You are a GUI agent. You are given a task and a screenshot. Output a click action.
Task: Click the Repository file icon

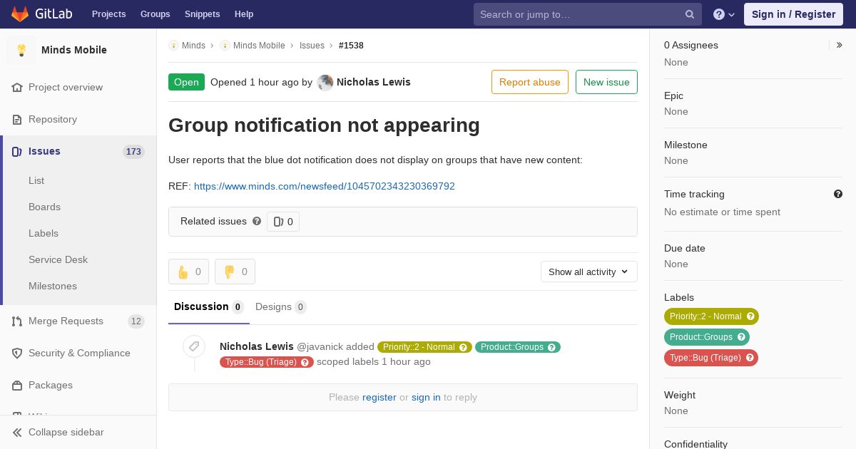(17, 119)
